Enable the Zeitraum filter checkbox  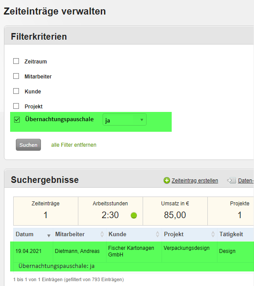pyautogui.click(x=16, y=61)
